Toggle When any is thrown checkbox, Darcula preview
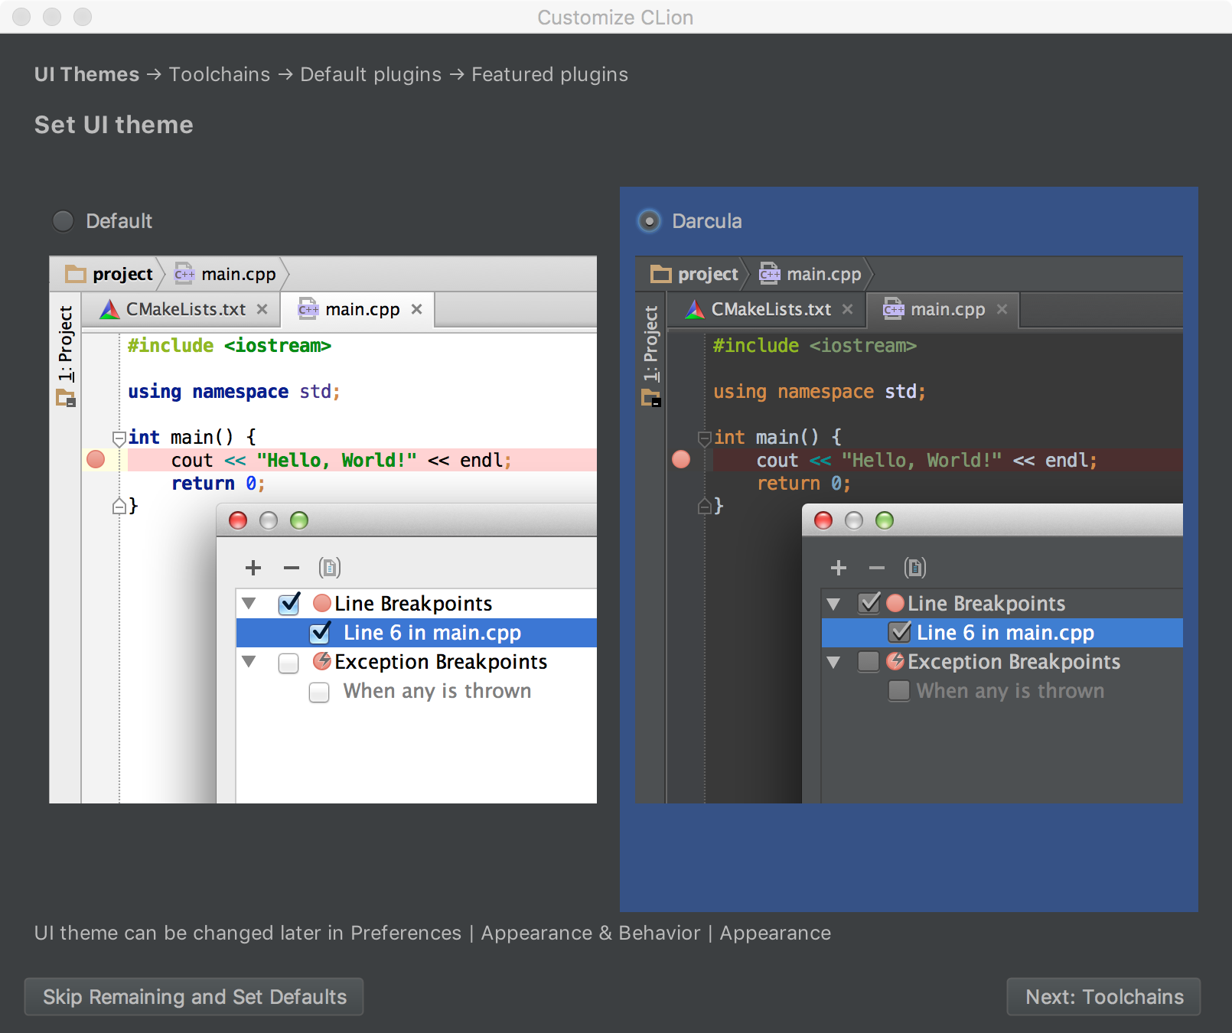 (899, 690)
